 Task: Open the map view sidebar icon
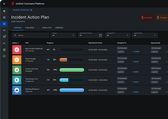(4, 18)
